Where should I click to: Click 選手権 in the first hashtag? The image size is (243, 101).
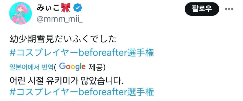[141, 53]
